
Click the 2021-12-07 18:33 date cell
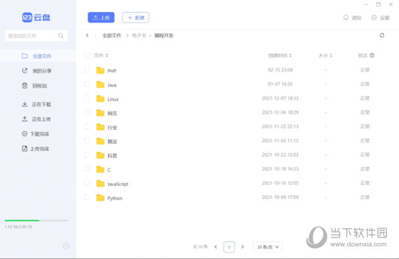(x=280, y=98)
